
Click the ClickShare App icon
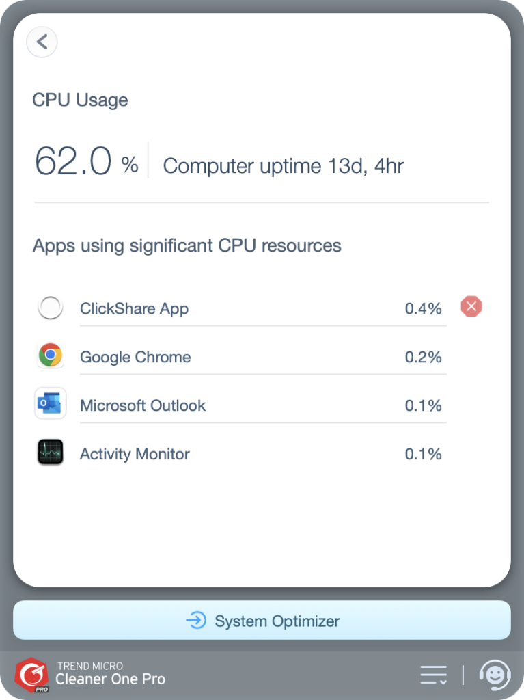pos(51,308)
